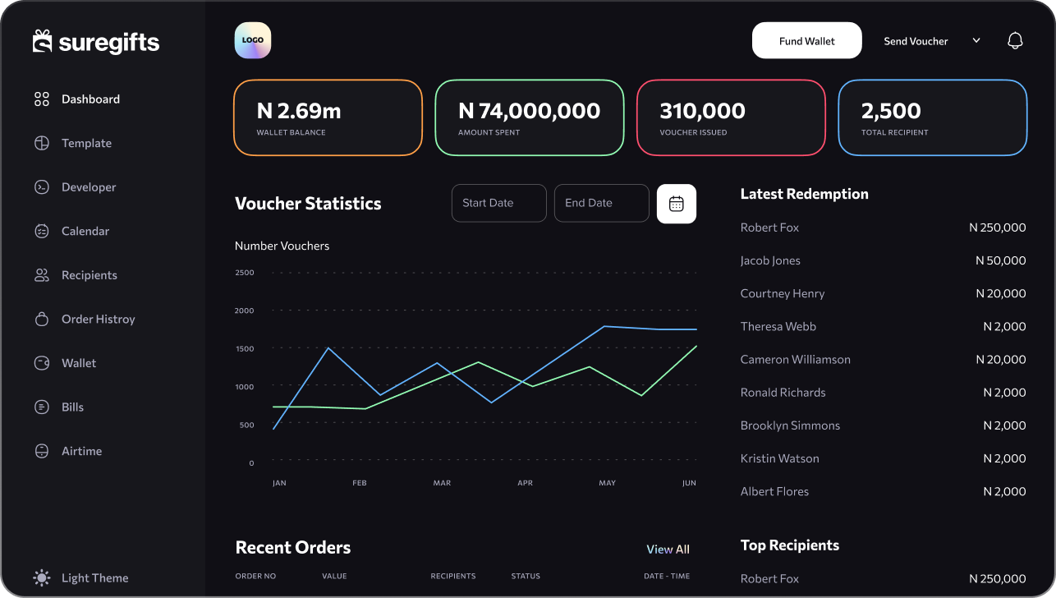Click the gradient company logo thumbnail
The image size is (1056, 598).
(252, 40)
